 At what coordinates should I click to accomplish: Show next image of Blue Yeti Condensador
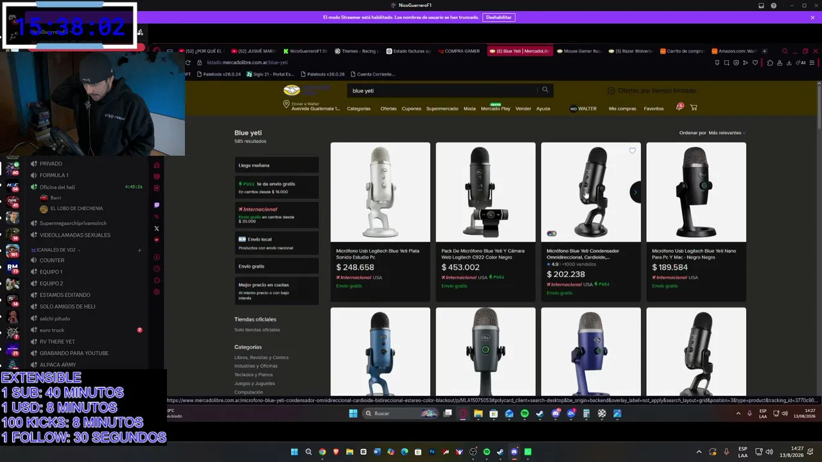pos(635,192)
